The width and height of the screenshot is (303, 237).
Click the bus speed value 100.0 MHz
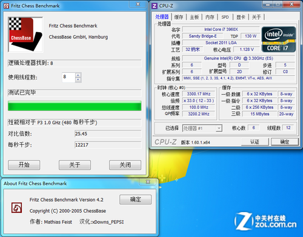199,107
